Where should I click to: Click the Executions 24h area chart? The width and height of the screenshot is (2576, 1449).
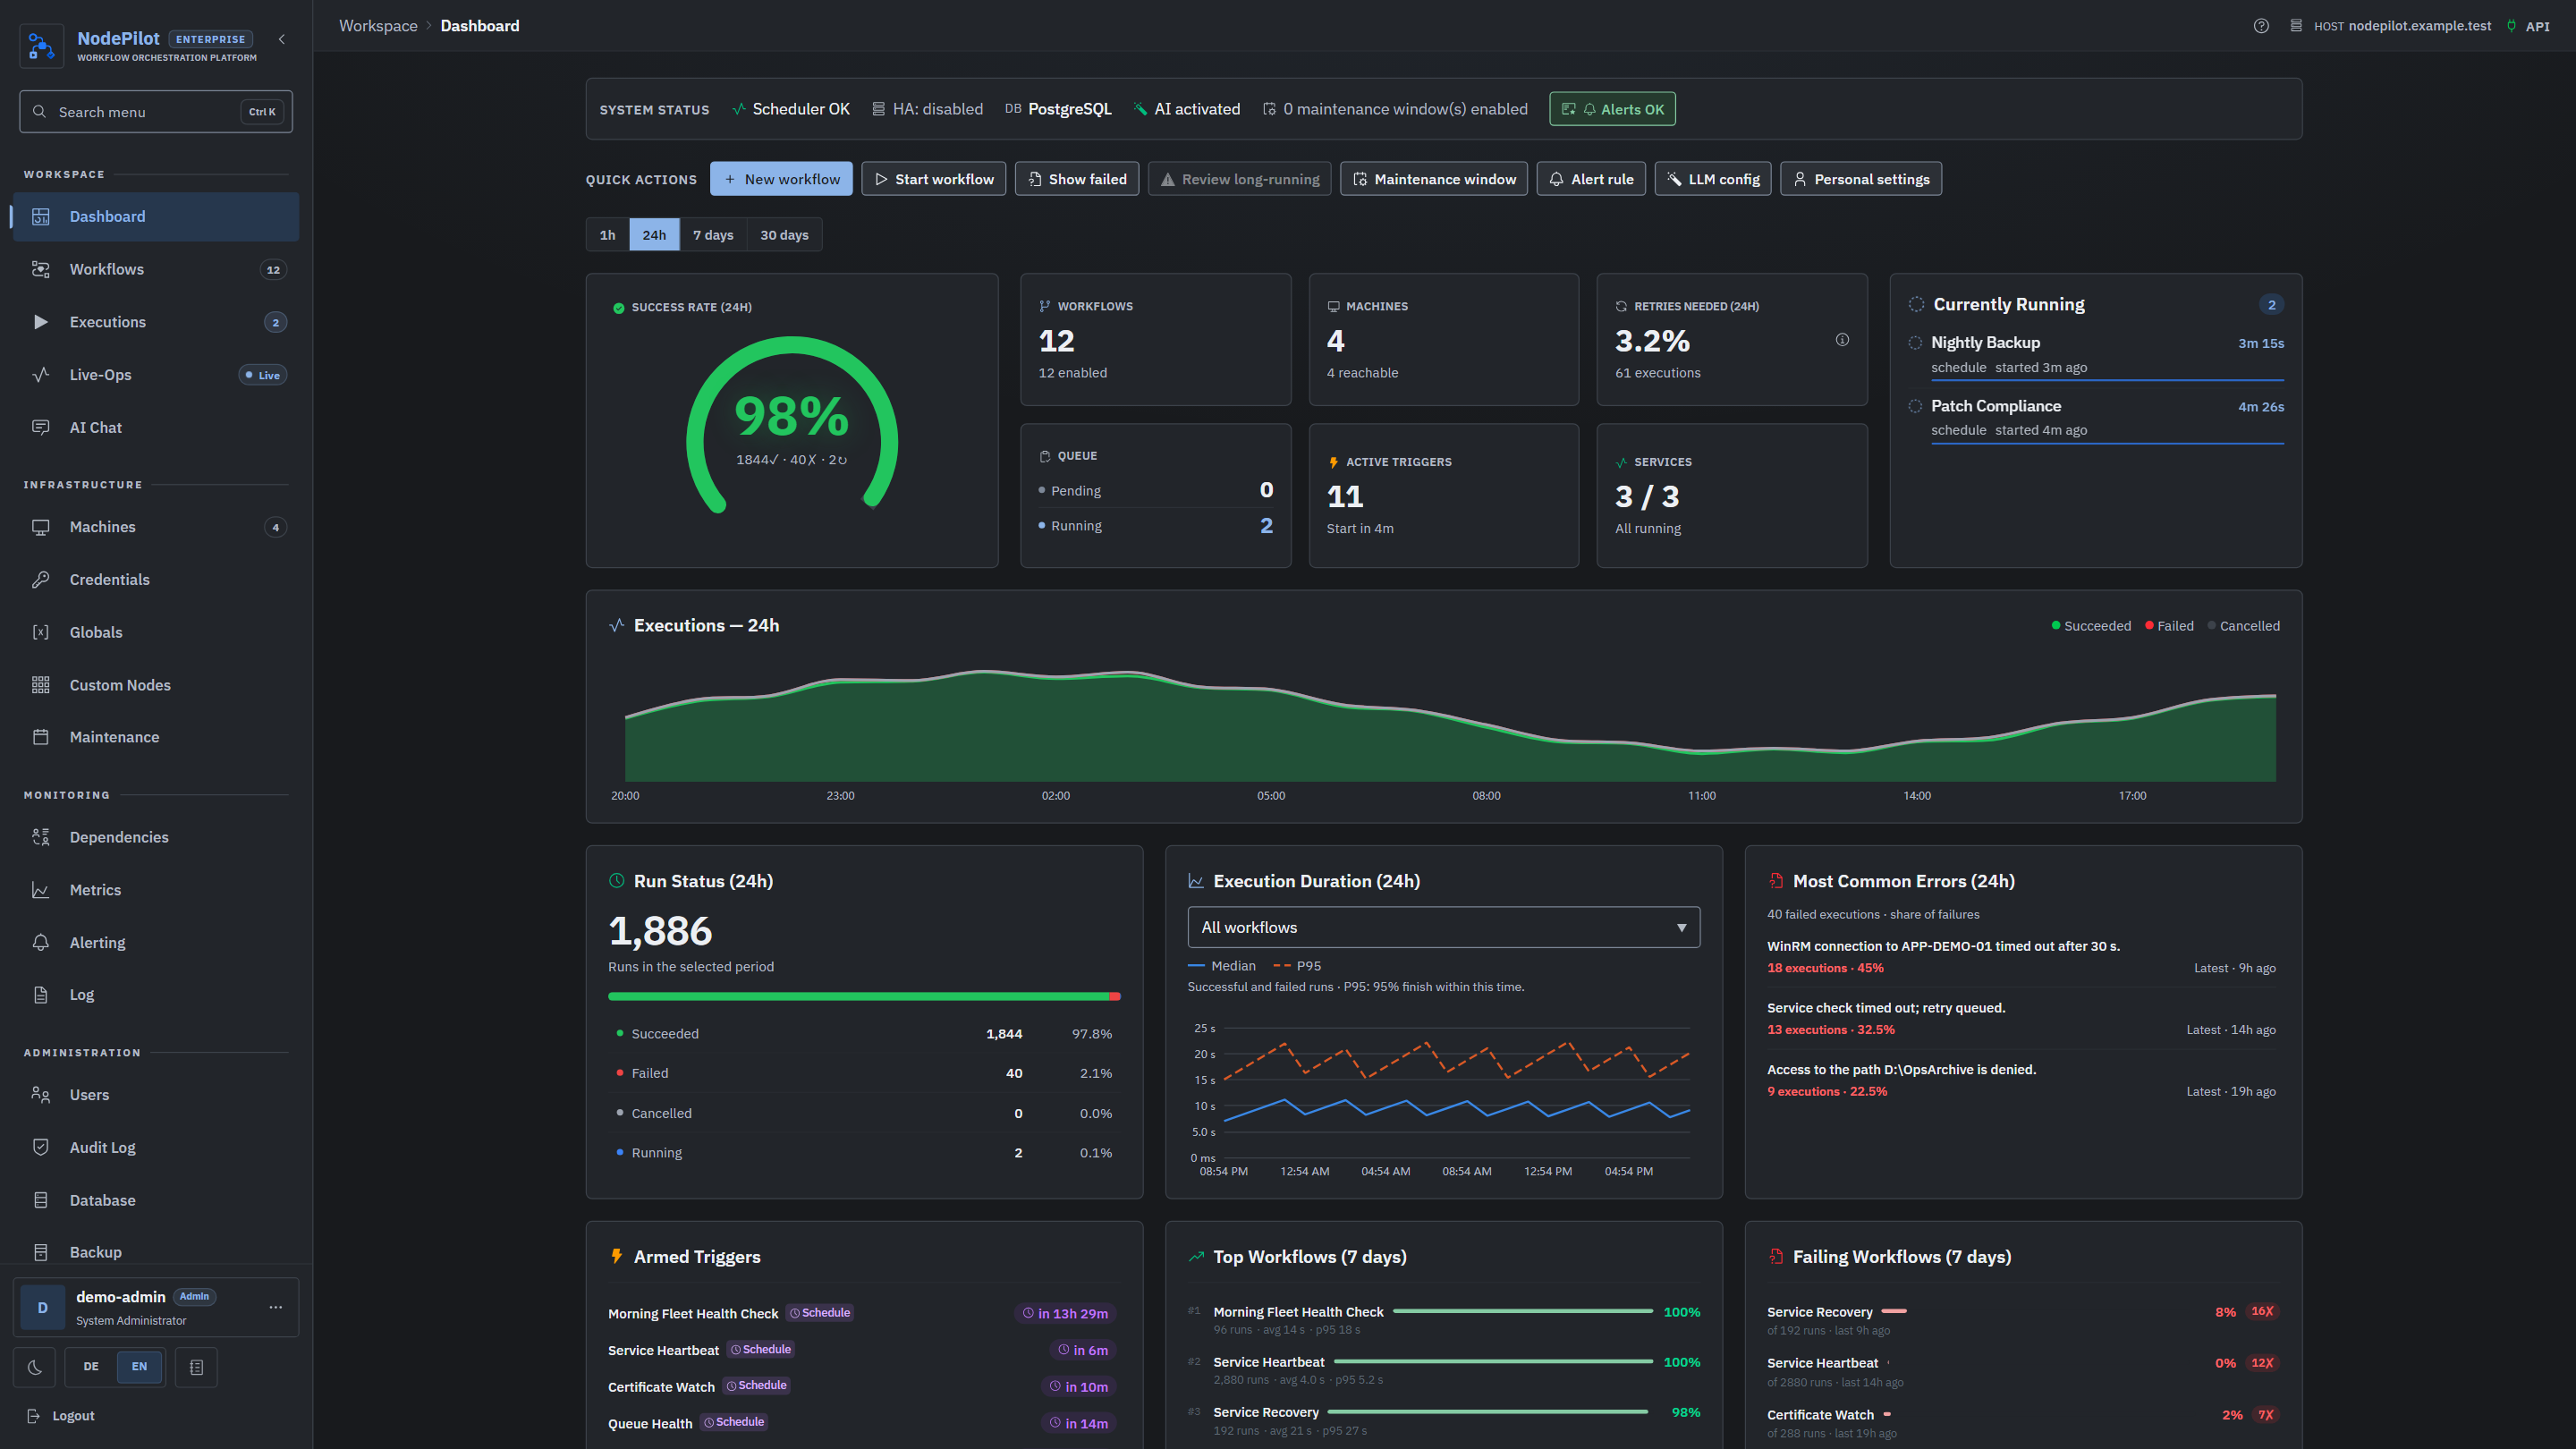click(x=1450, y=725)
